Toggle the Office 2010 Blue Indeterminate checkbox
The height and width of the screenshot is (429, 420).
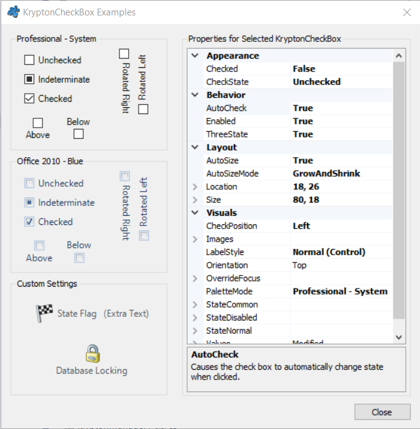click(30, 202)
